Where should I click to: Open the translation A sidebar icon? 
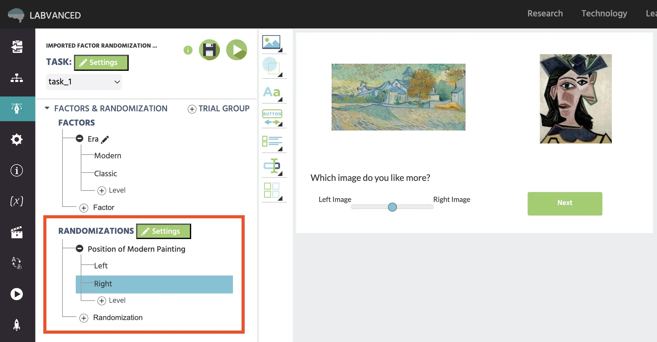click(x=17, y=263)
